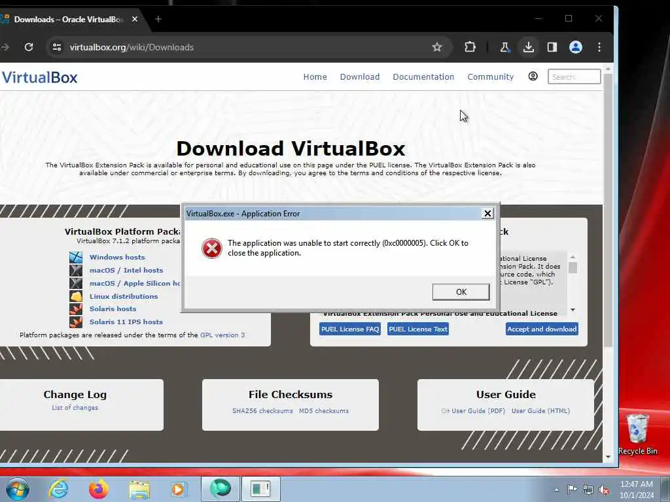The width and height of the screenshot is (670, 502).
Task: Go to Home in VirtualBox navigation
Action: pos(315,77)
